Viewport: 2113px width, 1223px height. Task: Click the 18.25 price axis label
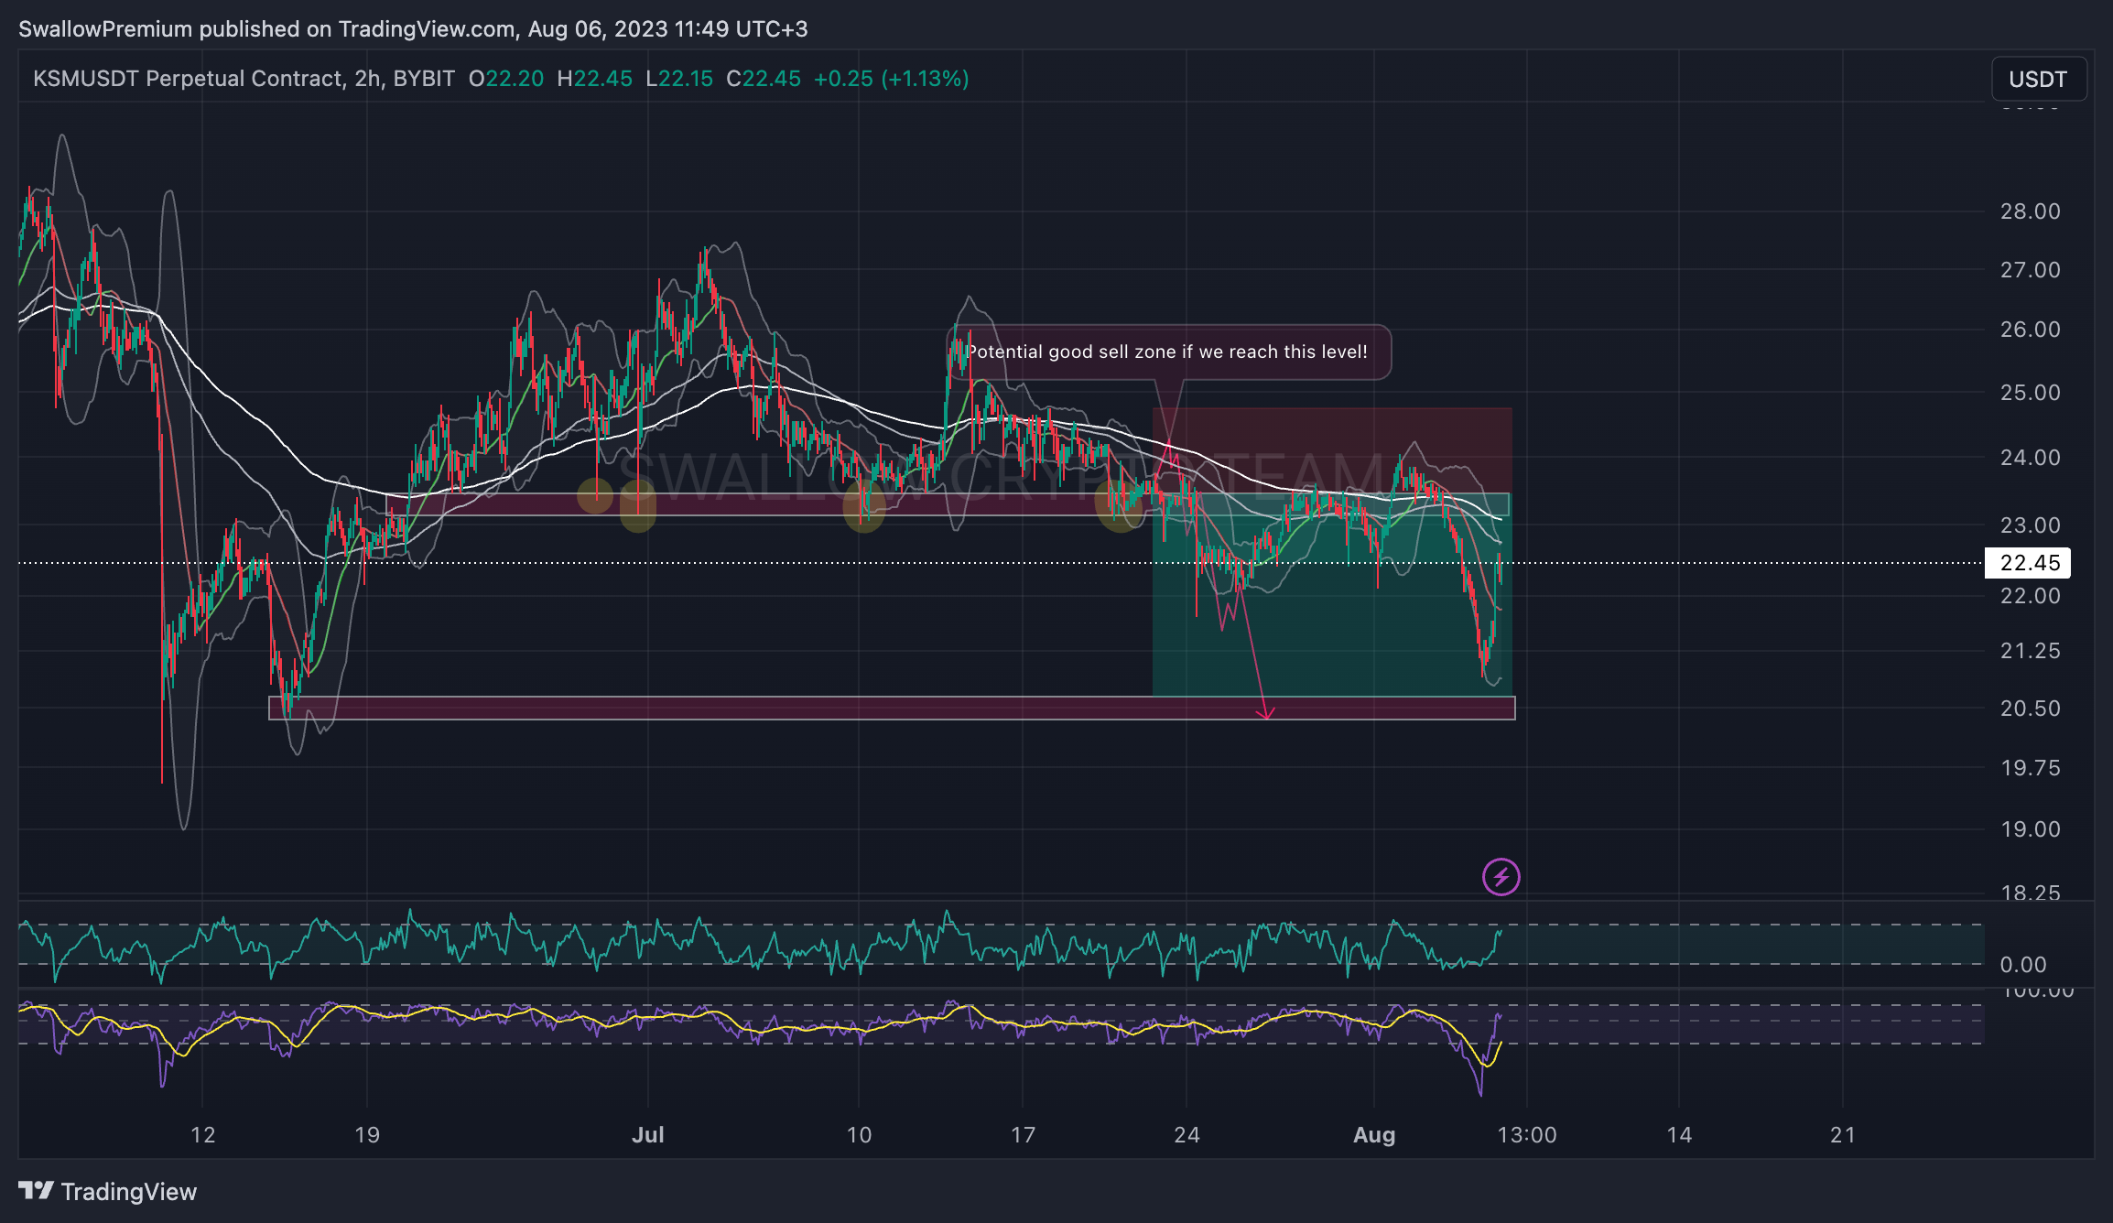point(2030,893)
